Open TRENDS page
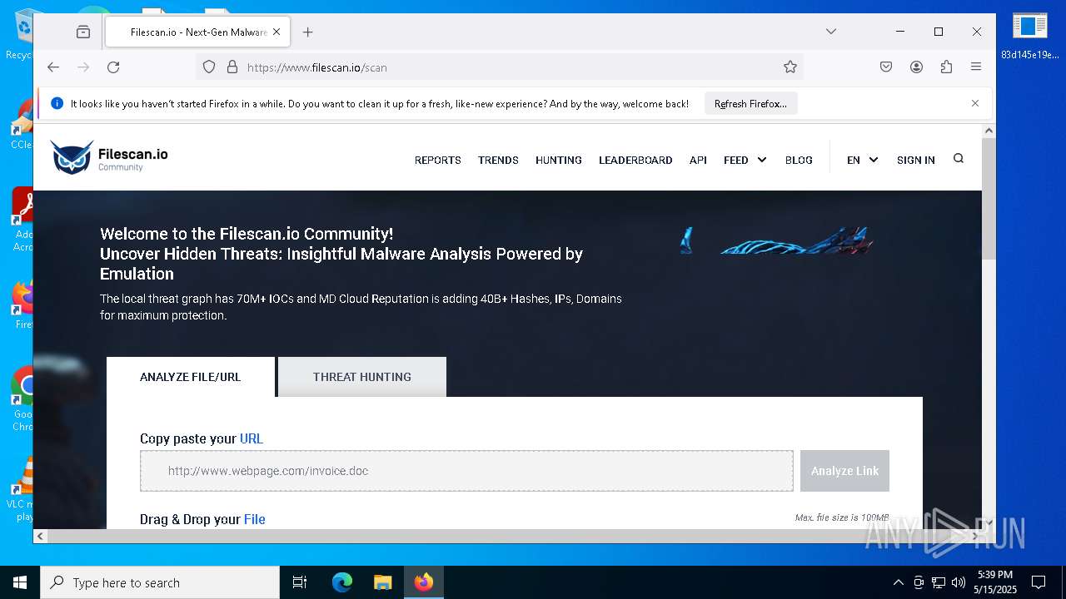Screen dimensions: 1066x599 (x=498, y=160)
